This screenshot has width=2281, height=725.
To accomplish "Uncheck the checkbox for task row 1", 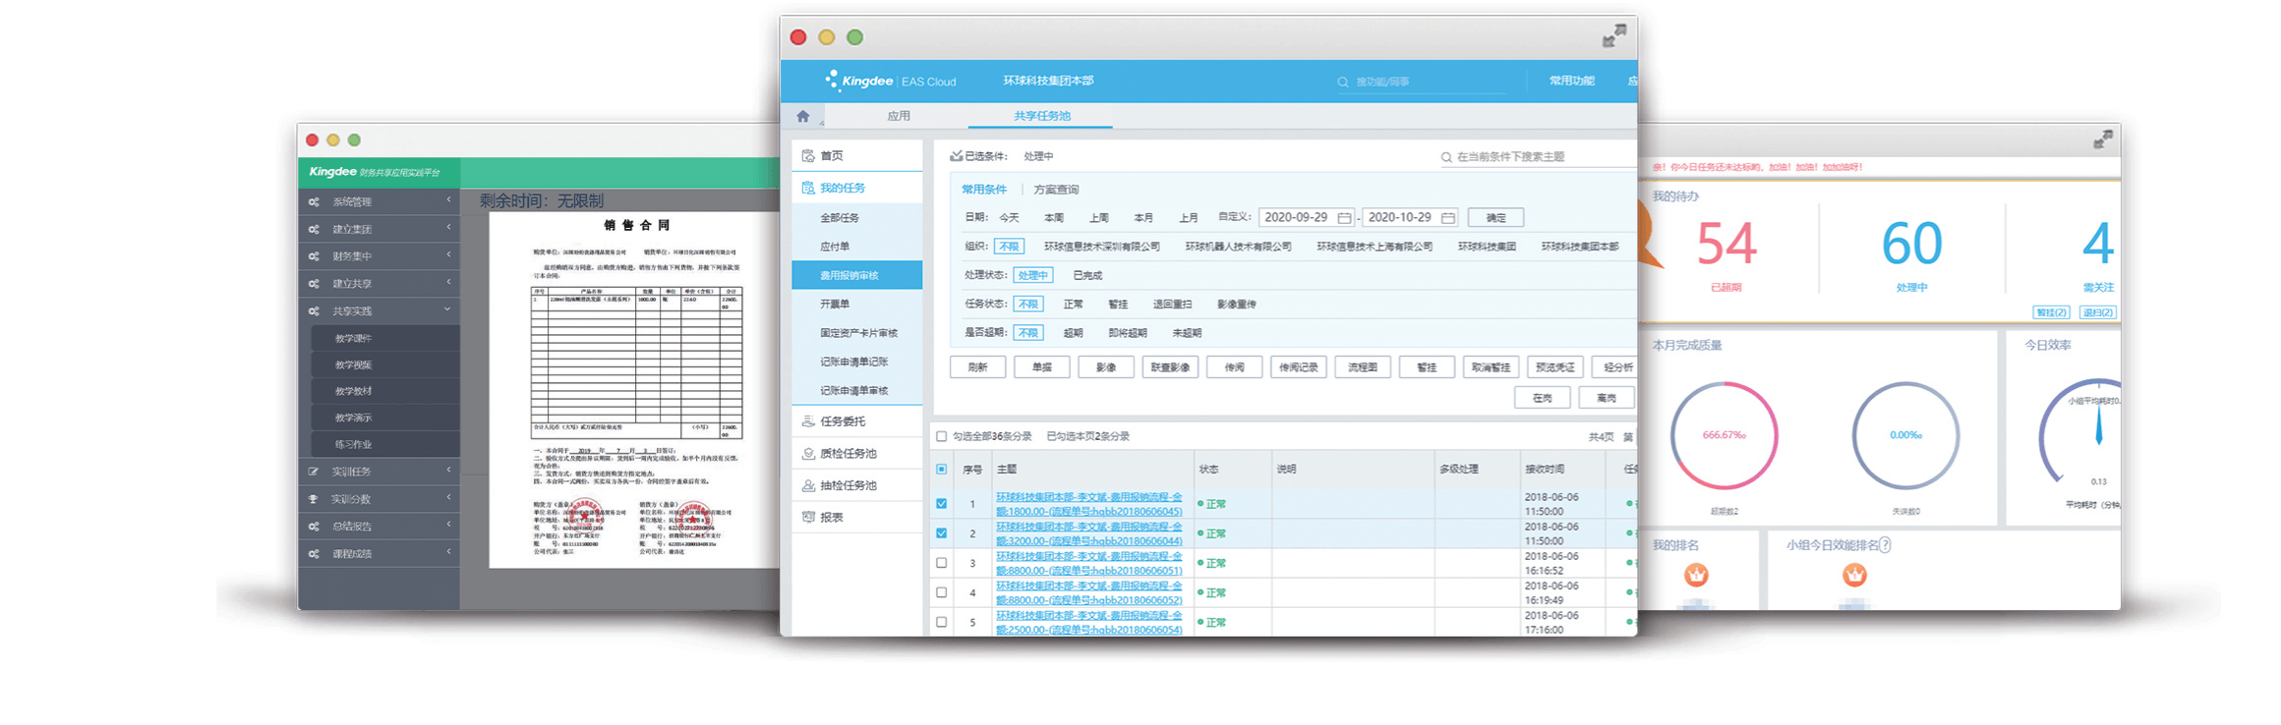I will pyautogui.click(x=942, y=504).
